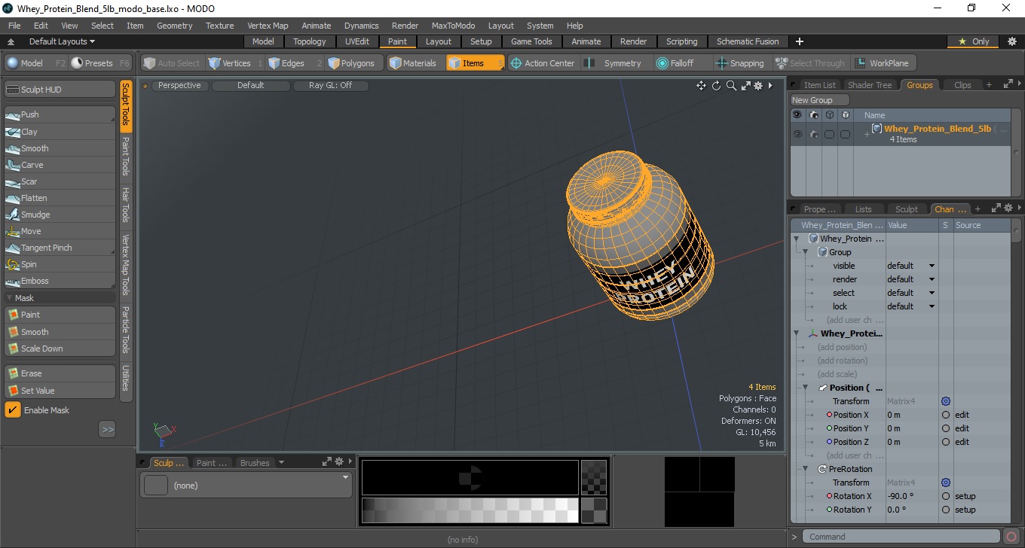
Task: Switch to the UVEdit layout tab
Action: [357, 41]
